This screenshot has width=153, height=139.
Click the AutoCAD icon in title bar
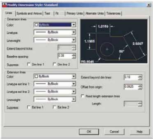(5, 5)
